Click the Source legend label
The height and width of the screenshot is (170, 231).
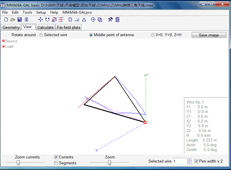11,41
